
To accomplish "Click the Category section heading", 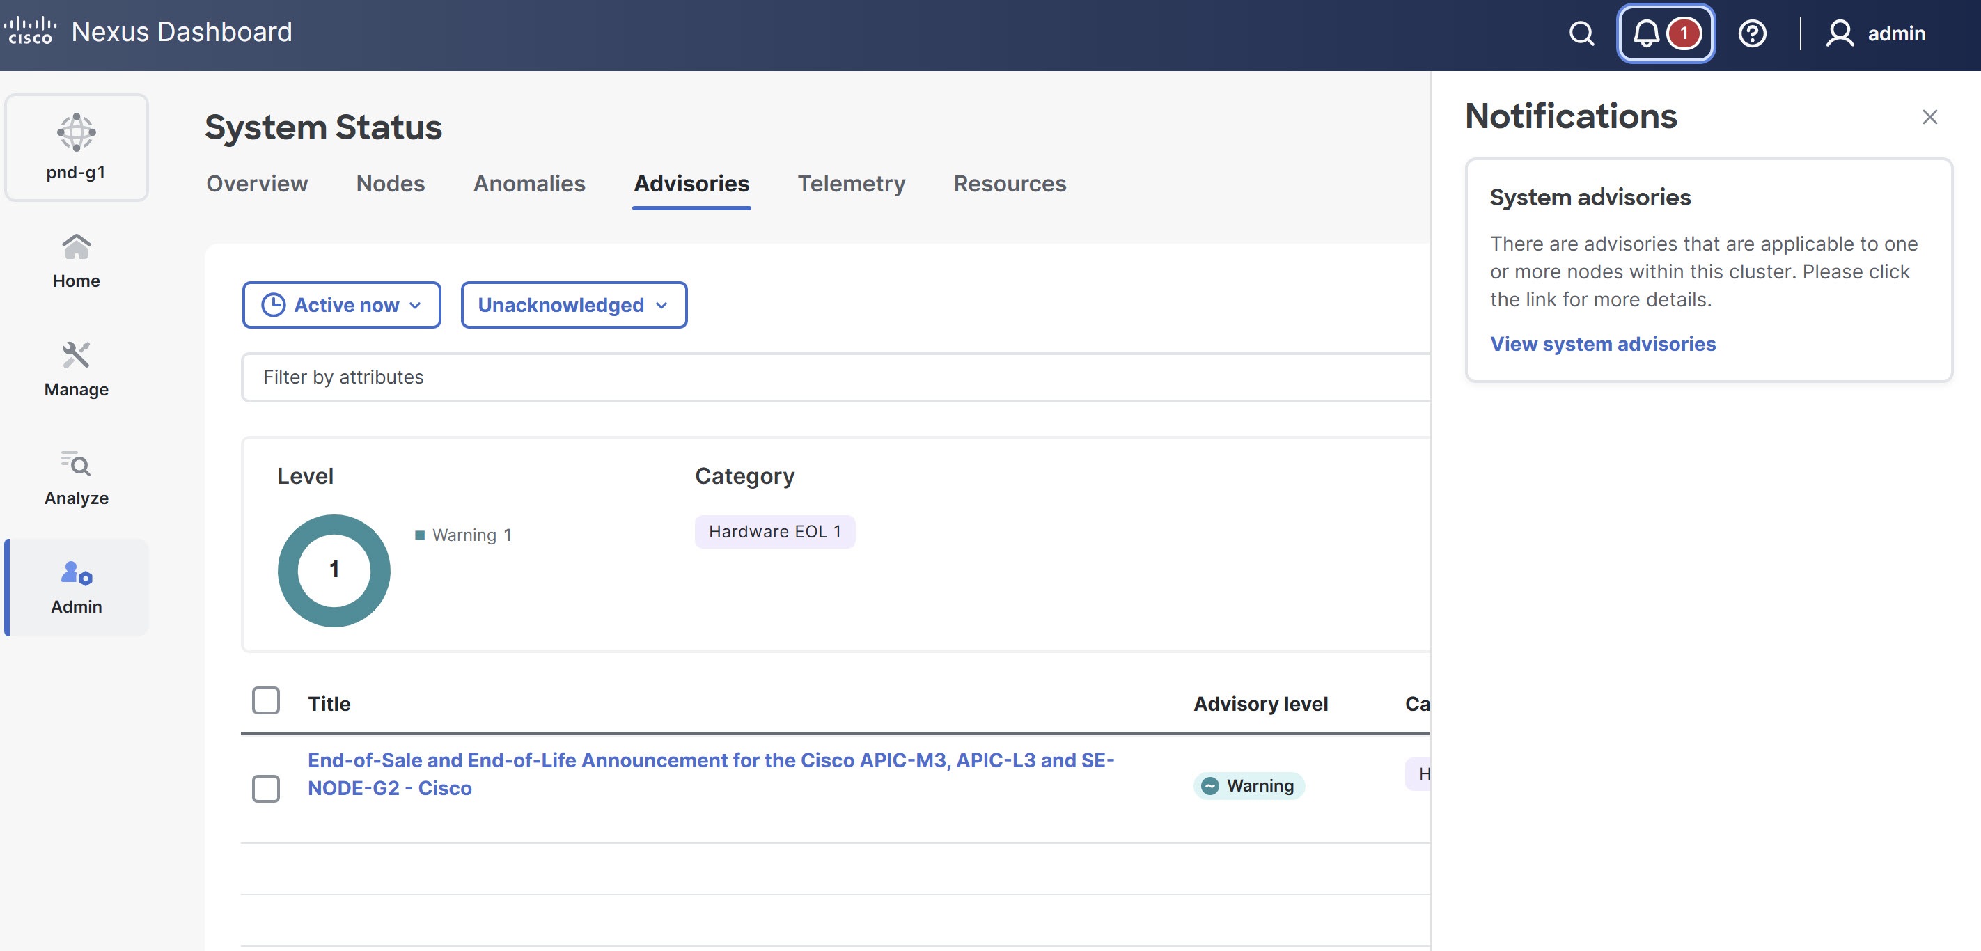I will coord(744,476).
